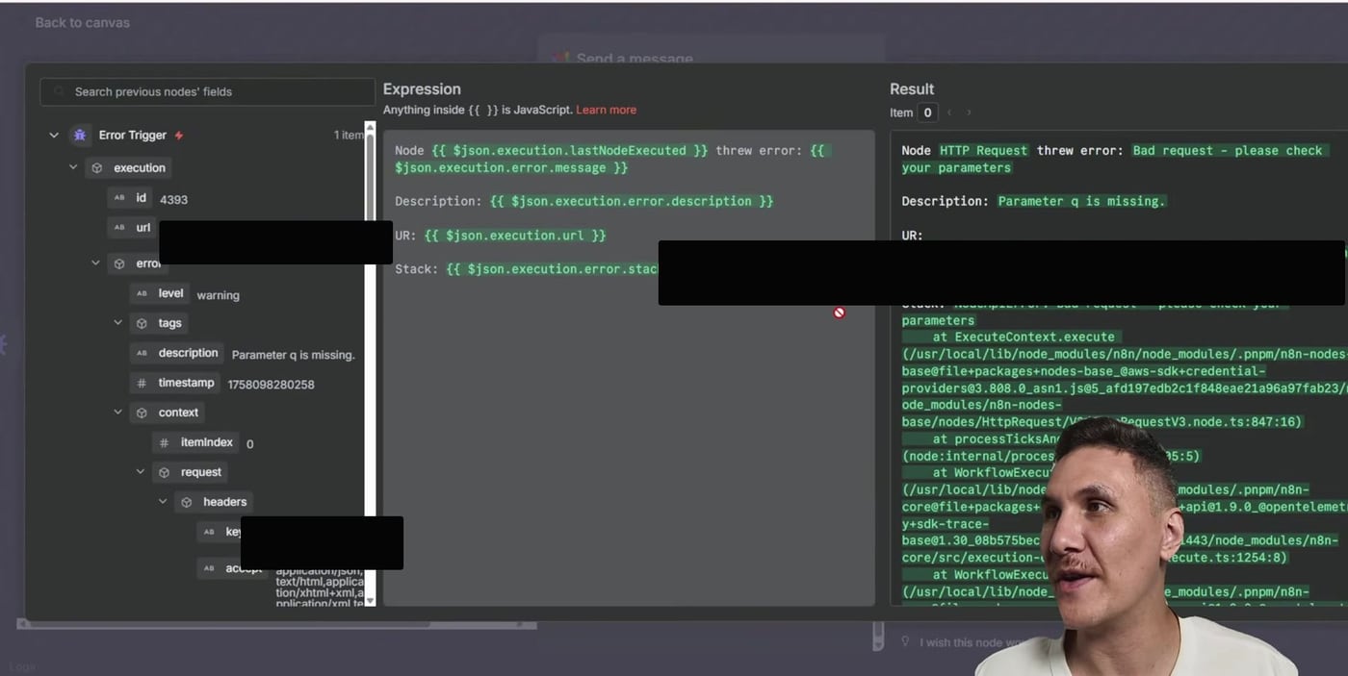Focus the Search previous nodes' fields box
Viewport: 1348px width, 676px height.
pyautogui.click(x=207, y=92)
